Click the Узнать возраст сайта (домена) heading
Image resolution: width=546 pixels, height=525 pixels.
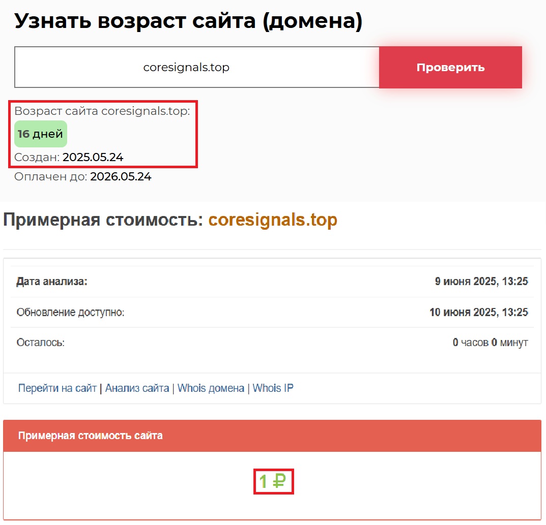point(188,21)
